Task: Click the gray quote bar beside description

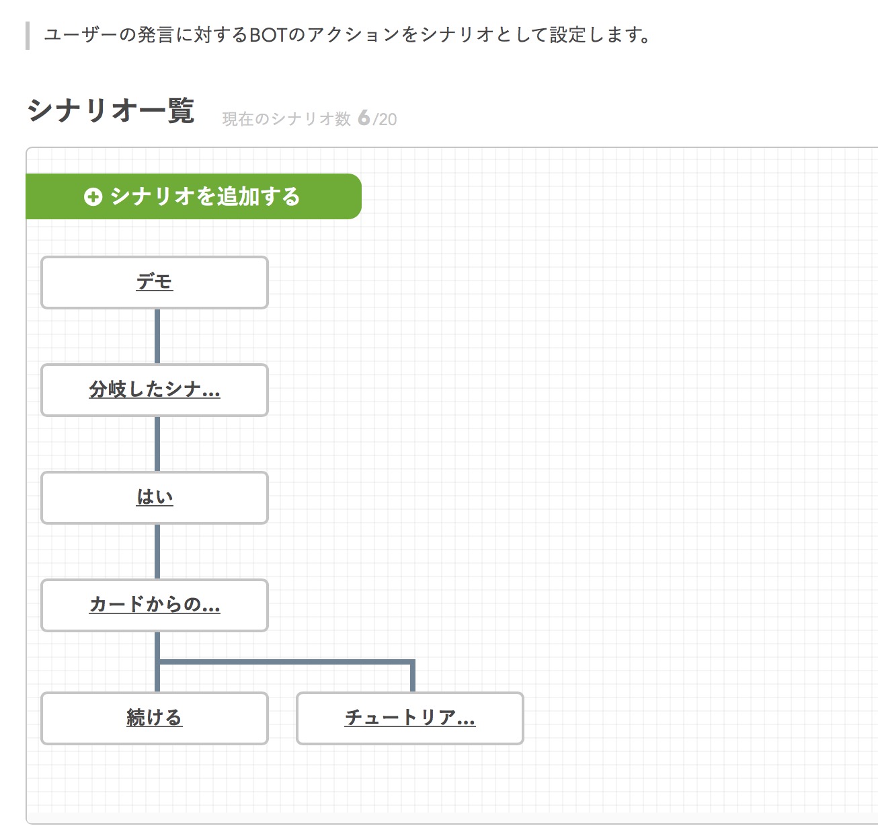Action: click(x=28, y=36)
